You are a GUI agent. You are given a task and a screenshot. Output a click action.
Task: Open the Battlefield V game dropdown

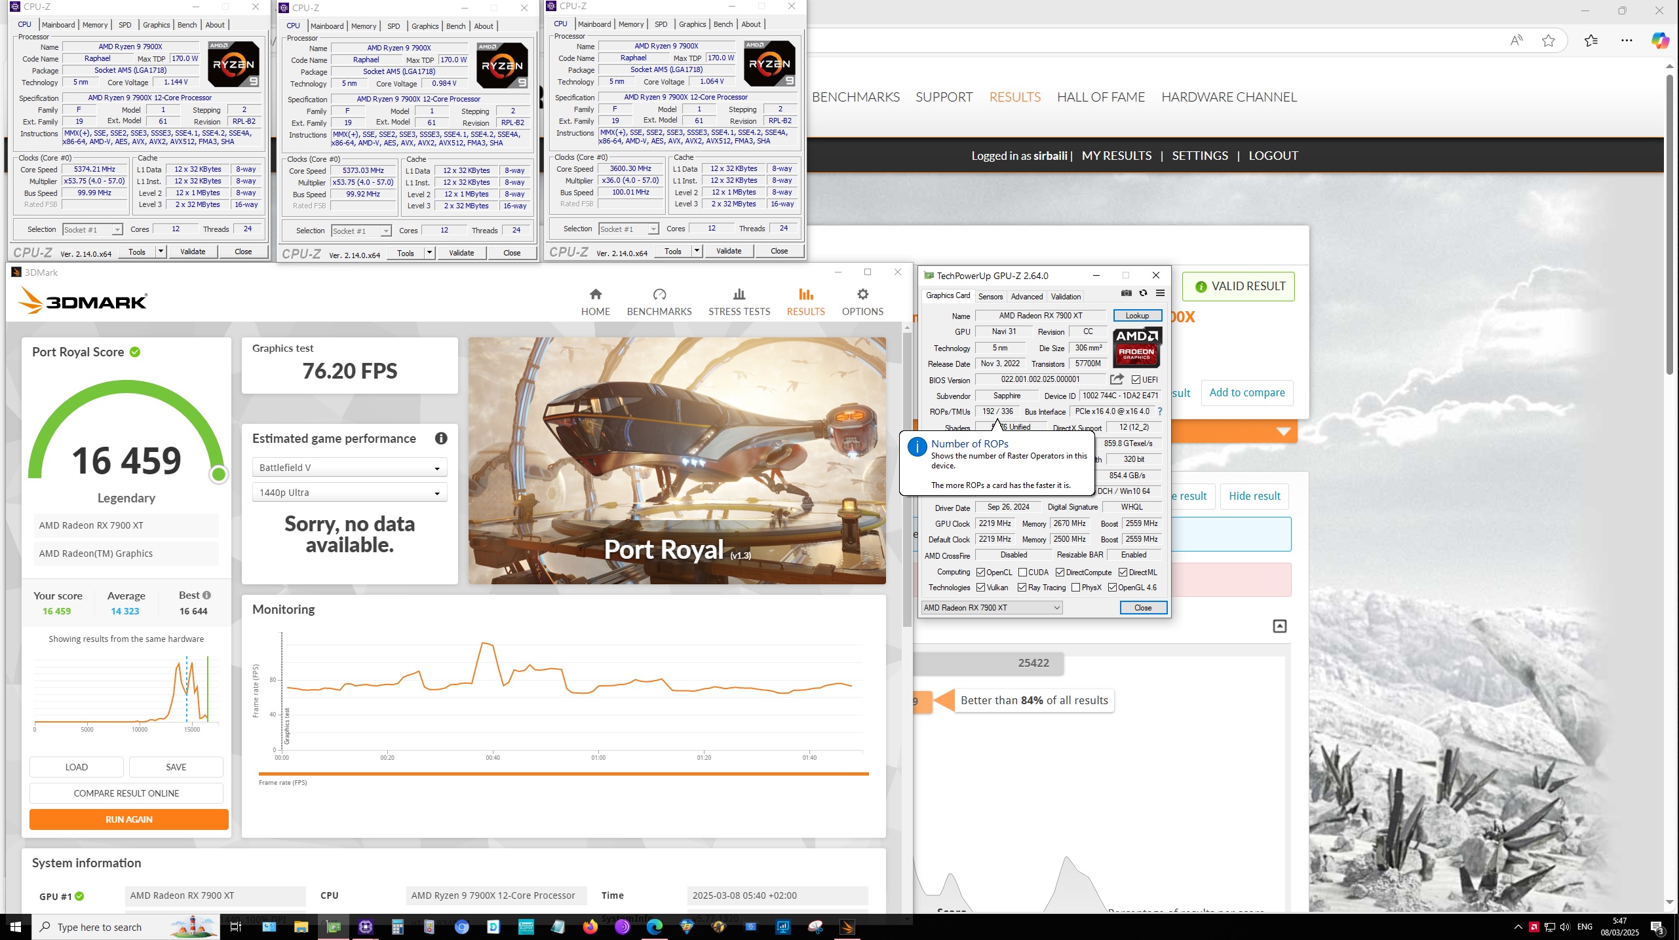349,468
